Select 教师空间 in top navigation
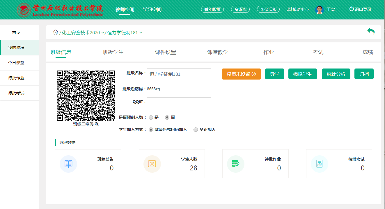385x209 pixels. coord(125,9)
